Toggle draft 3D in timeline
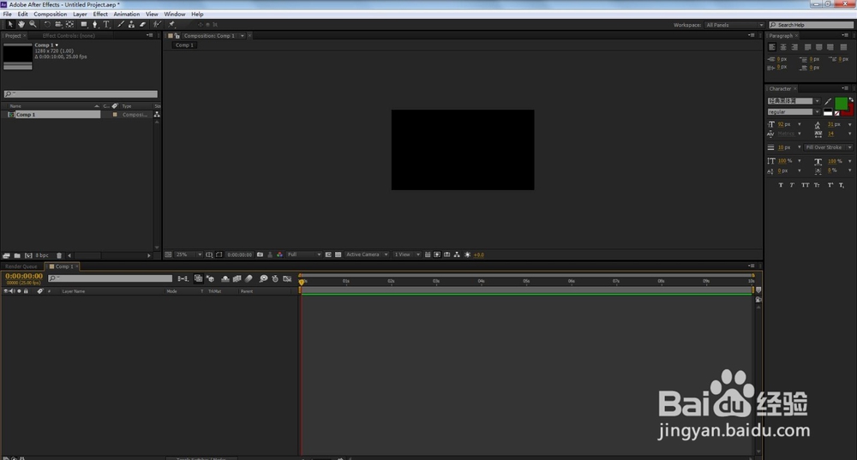Screen dimensions: 857x460 click(x=211, y=278)
